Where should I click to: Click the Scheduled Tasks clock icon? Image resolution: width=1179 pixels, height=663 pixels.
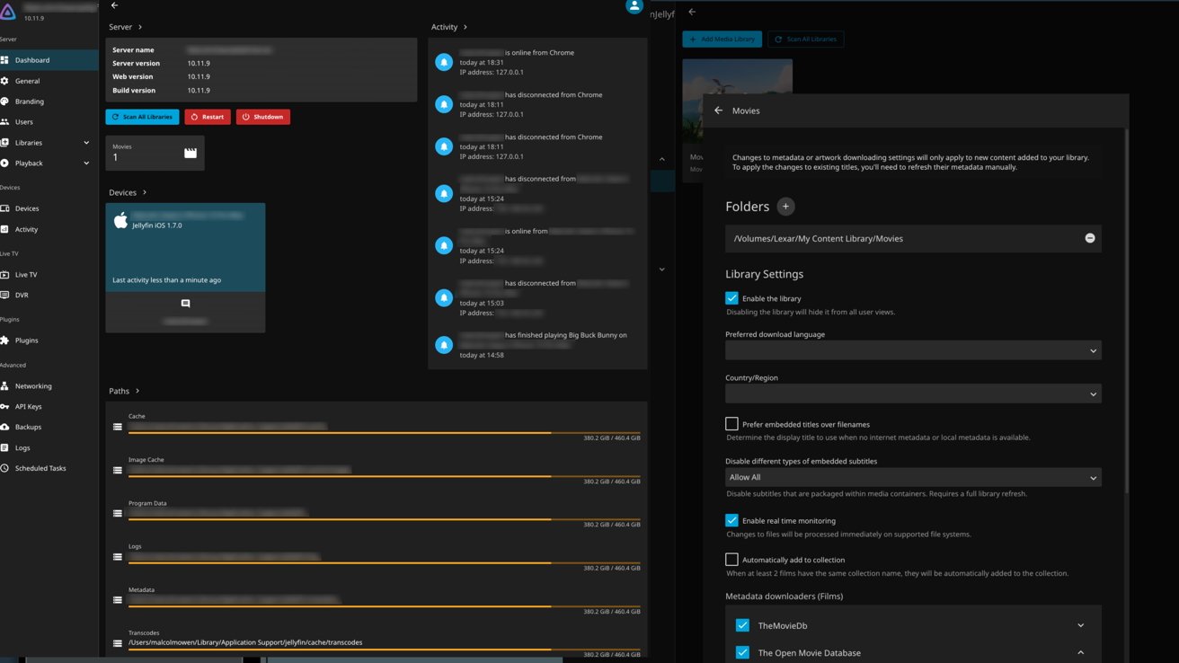coord(4,468)
